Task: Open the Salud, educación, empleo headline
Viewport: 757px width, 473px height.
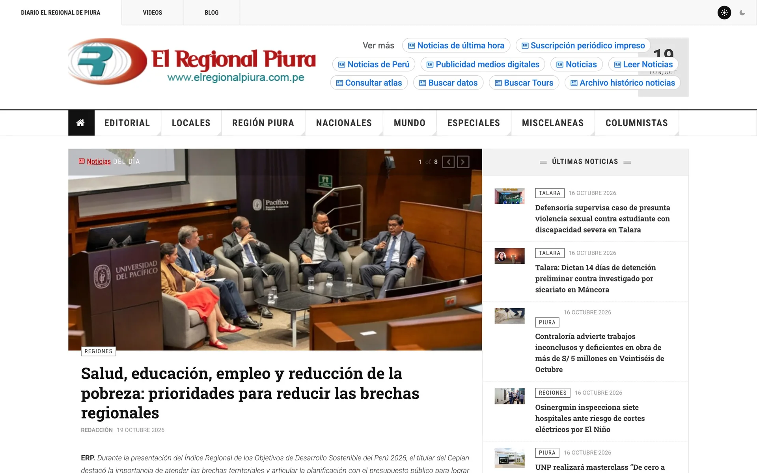Action: click(x=250, y=393)
